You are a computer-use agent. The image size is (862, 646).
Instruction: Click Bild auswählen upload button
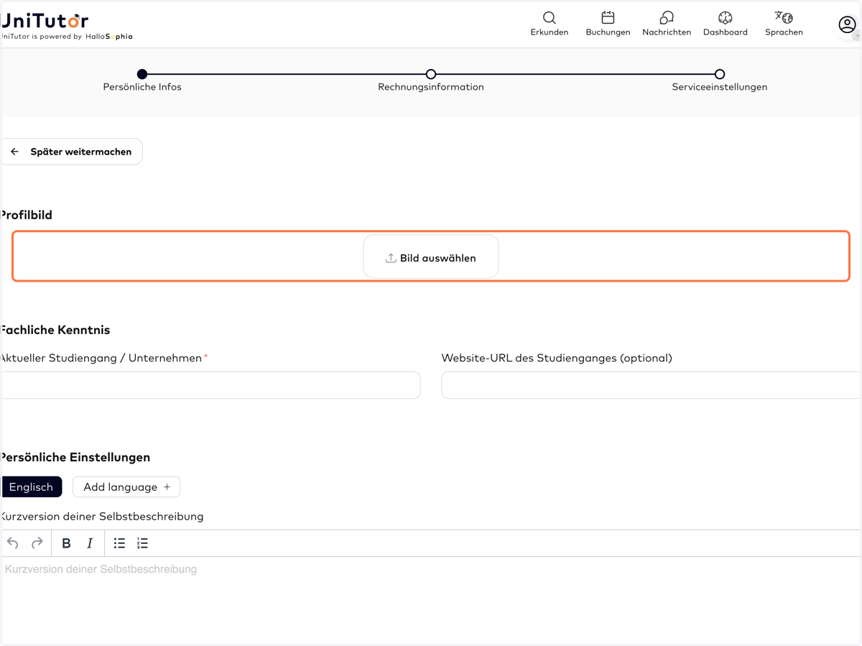point(431,257)
